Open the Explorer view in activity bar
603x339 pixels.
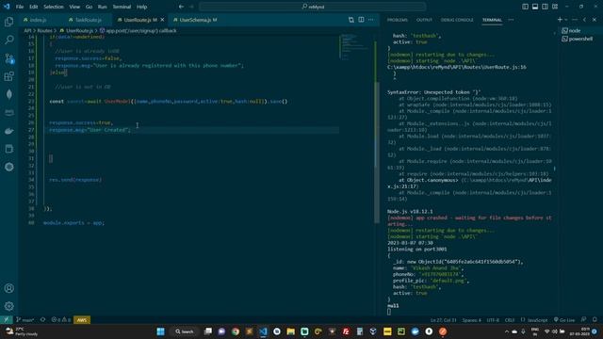click(8, 22)
